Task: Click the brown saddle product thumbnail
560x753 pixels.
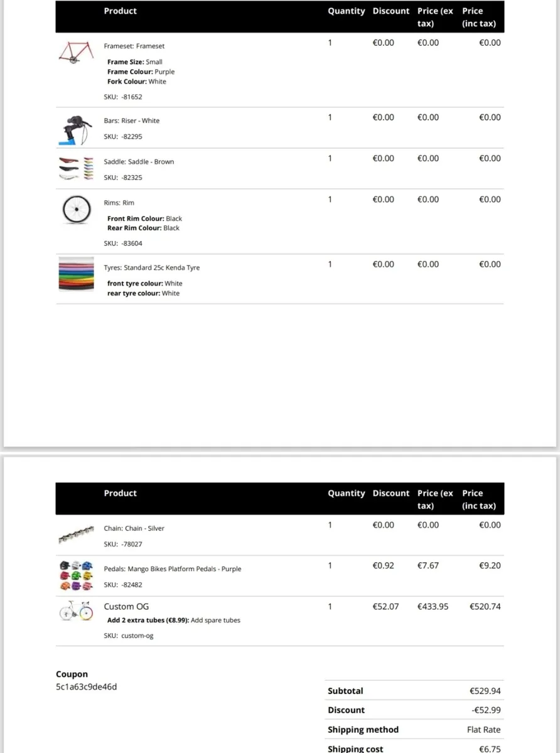Action: (75, 168)
